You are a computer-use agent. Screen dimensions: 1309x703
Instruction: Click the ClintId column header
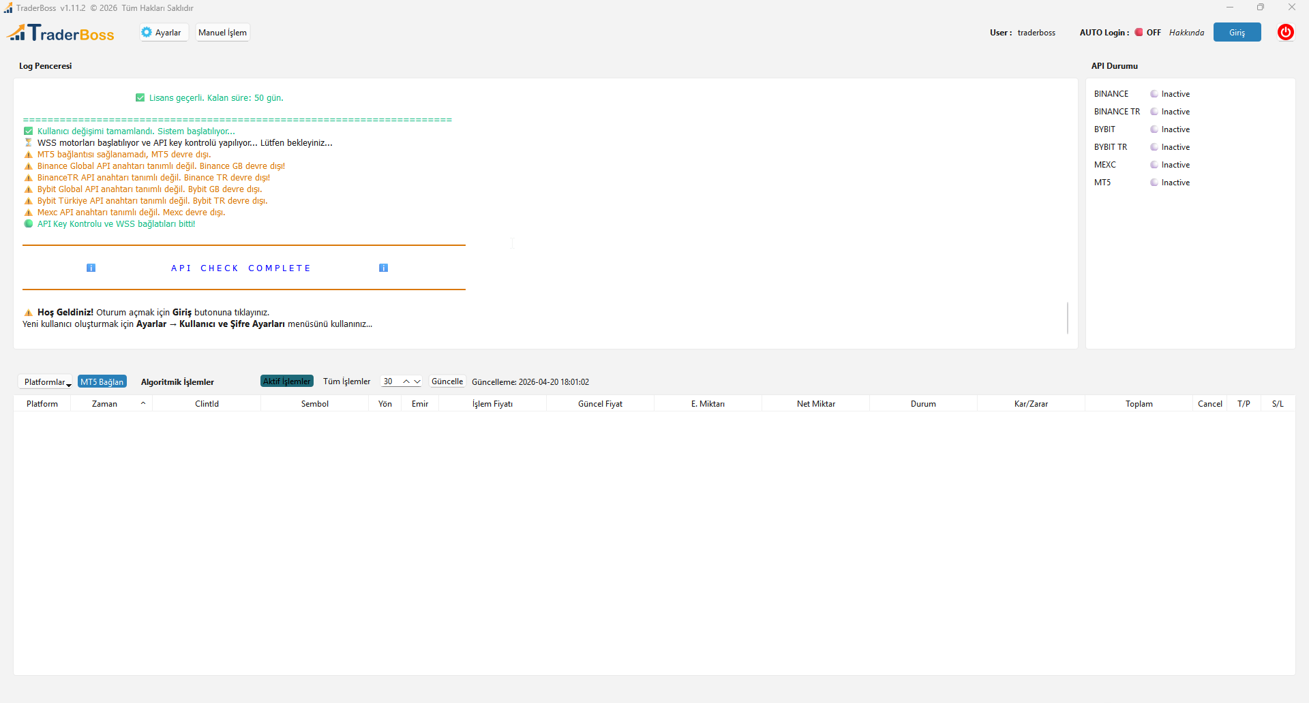pos(207,404)
